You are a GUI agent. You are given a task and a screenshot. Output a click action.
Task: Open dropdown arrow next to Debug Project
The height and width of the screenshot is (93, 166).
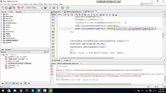(x=65, y=7)
